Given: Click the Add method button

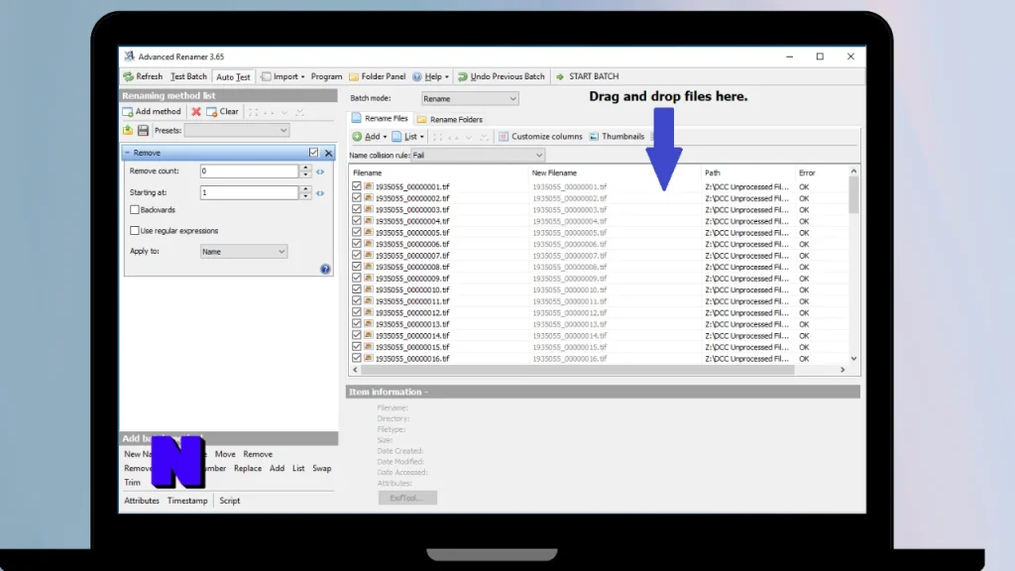Looking at the screenshot, I should 152,111.
